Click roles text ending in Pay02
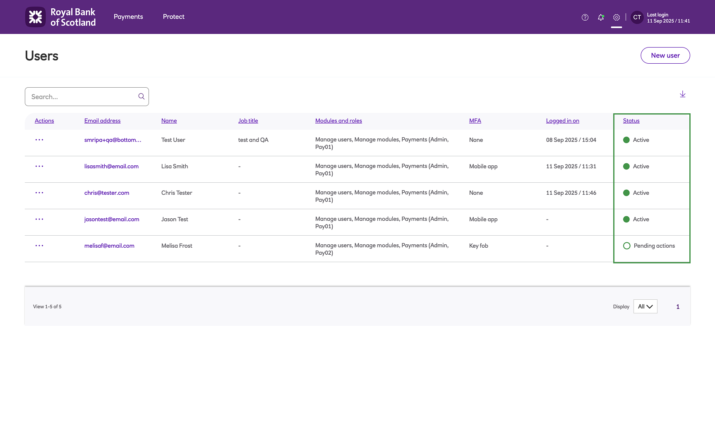This screenshot has height=430, width=715. pyautogui.click(x=382, y=249)
